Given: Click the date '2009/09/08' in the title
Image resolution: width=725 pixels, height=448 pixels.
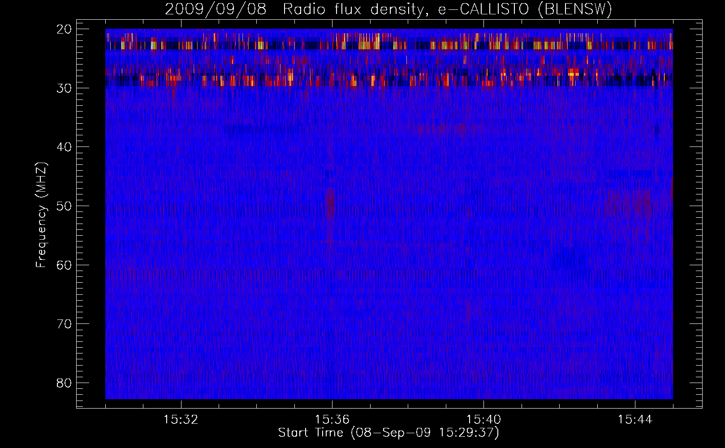Looking at the screenshot, I should 216,9.
